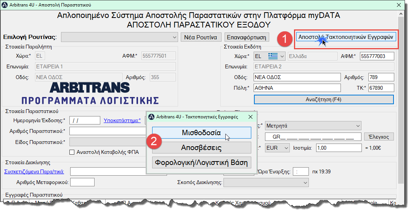This screenshot has width=408, height=210.
Task: Close the Arbitrans 4U main window
Action: [x=398, y=5]
